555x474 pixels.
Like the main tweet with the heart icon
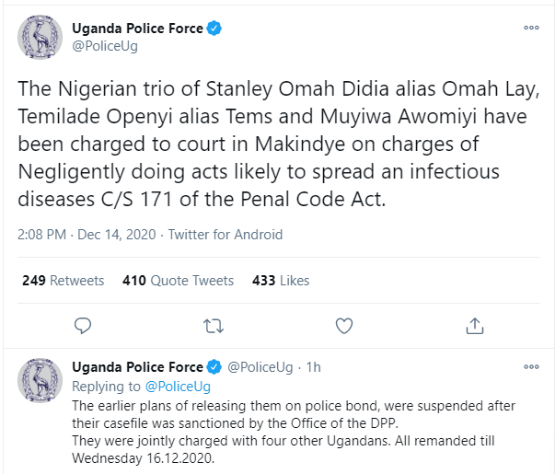tap(343, 325)
